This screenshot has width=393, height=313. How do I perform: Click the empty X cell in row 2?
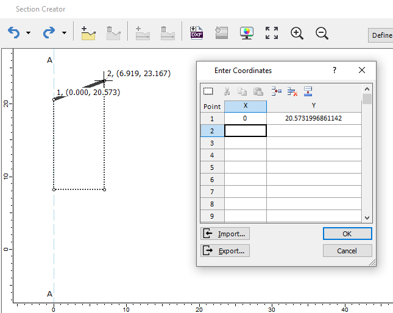pos(246,131)
